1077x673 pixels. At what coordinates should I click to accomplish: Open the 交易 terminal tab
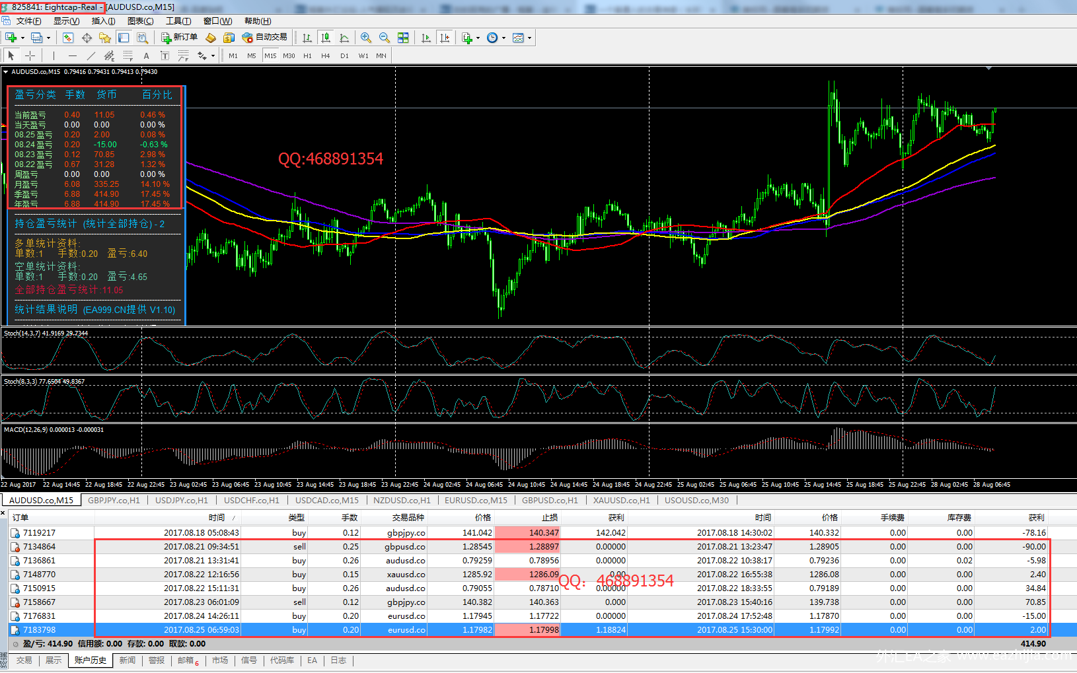coord(24,660)
